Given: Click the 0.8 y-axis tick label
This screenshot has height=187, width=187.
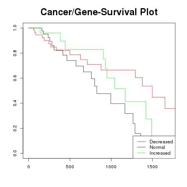Looking at the screenshot, I should [x=15, y=53].
